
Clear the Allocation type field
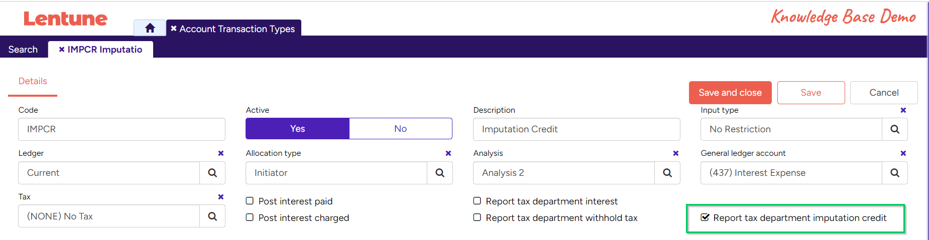click(448, 153)
